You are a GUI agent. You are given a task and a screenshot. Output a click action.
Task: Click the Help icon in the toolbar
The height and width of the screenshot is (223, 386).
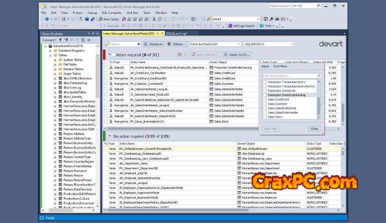(x=262, y=26)
